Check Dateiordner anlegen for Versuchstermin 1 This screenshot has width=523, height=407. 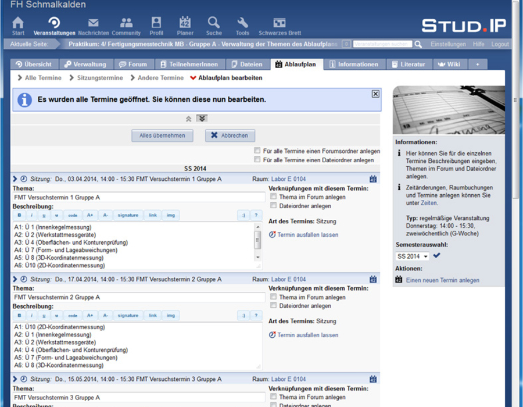(274, 205)
